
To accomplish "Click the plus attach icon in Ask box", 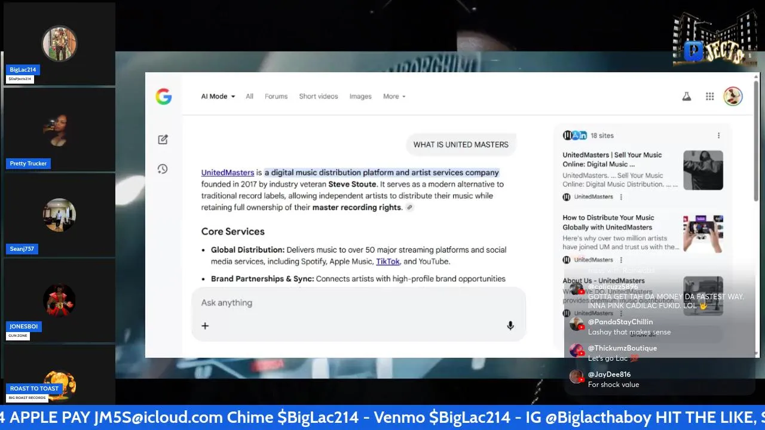I will pos(205,325).
